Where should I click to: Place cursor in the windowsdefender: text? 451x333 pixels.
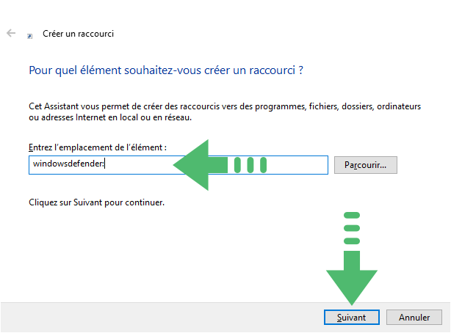pos(68,164)
